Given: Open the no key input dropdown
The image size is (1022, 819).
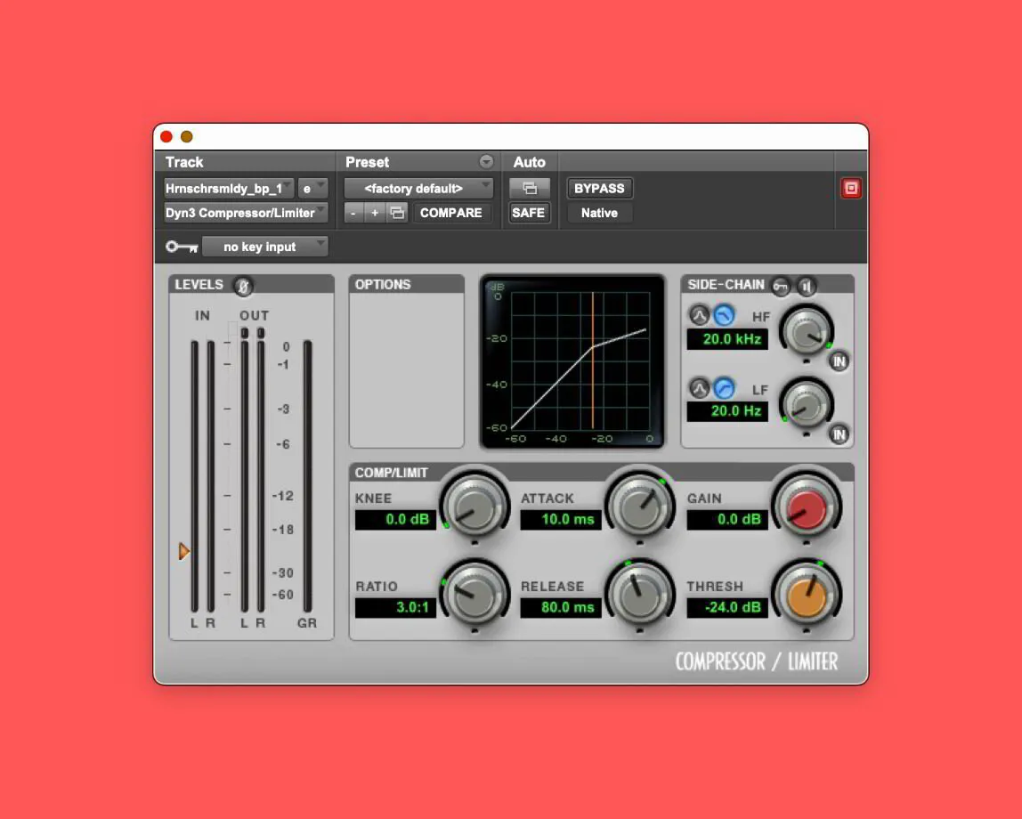Looking at the screenshot, I should [264, 247].
